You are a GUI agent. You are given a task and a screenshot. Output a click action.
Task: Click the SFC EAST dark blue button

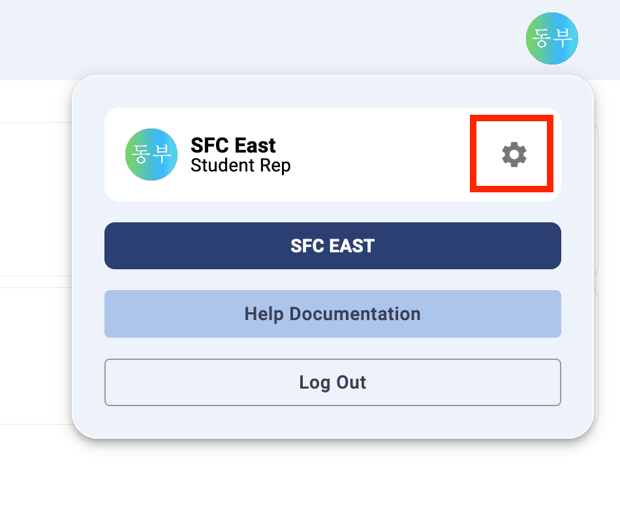click(x=332, y=246)
